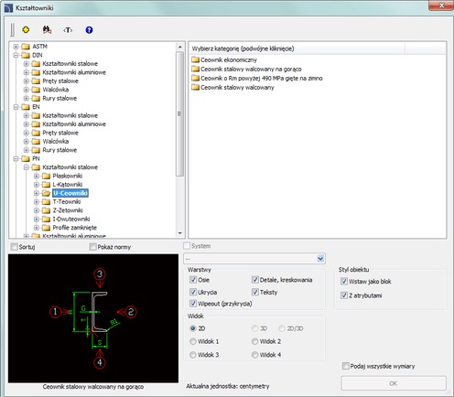The width and height of the screenshot is (454, 397).
Task: Select the Ceownik stalowy walcowany na gorąco folder
Action: tap(246, 69)
